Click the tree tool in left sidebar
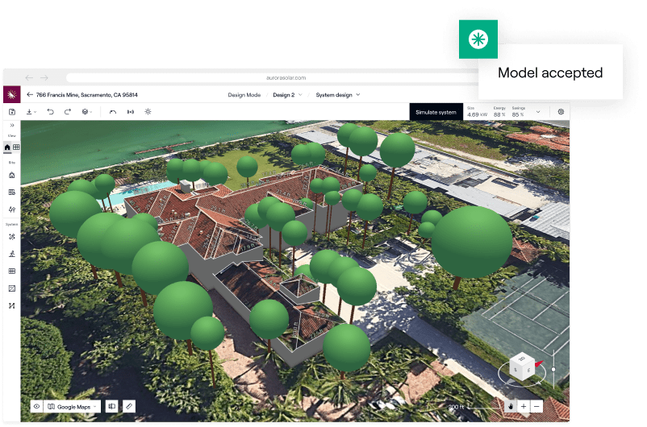Screen dimensions: 647x427 point(11,209)
